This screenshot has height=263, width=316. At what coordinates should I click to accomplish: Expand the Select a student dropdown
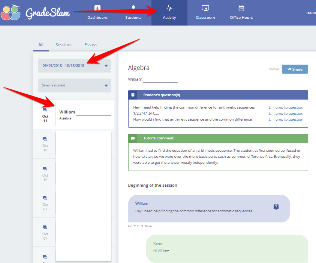coord(75,85)
